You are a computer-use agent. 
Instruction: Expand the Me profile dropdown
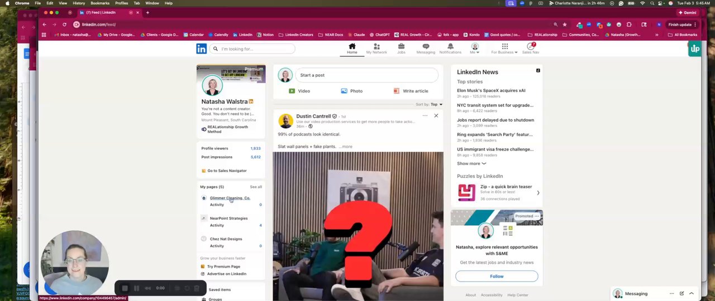(x=475, y=48)
